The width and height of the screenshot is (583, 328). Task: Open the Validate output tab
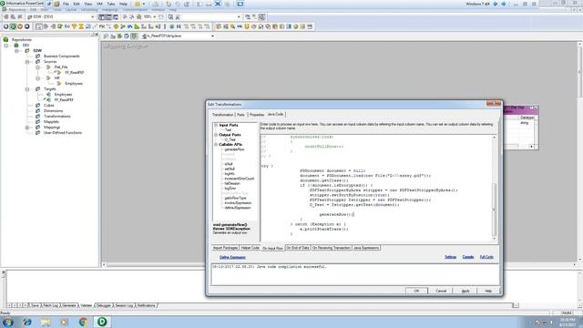(x=86, y=305)
